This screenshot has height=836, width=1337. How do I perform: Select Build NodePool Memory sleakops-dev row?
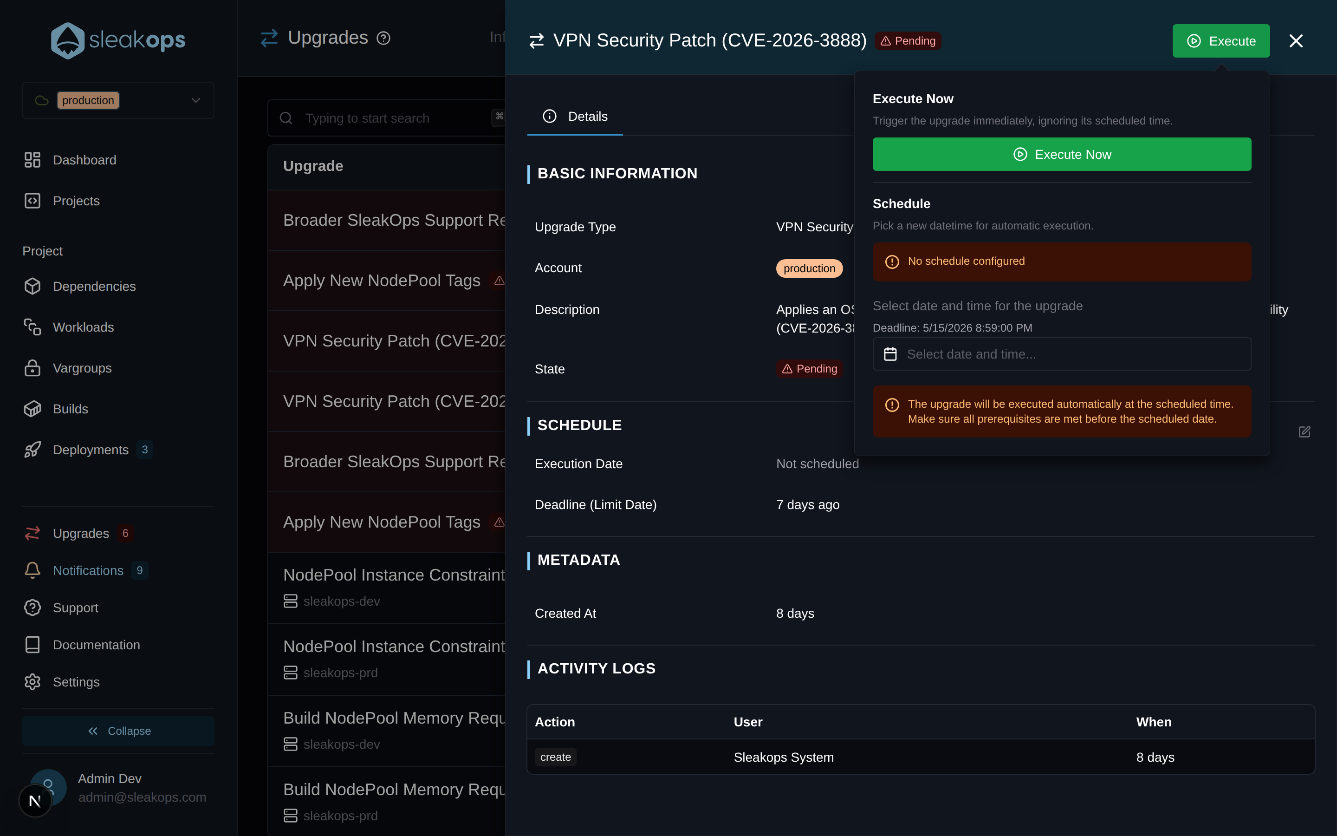tap(387, 731)
